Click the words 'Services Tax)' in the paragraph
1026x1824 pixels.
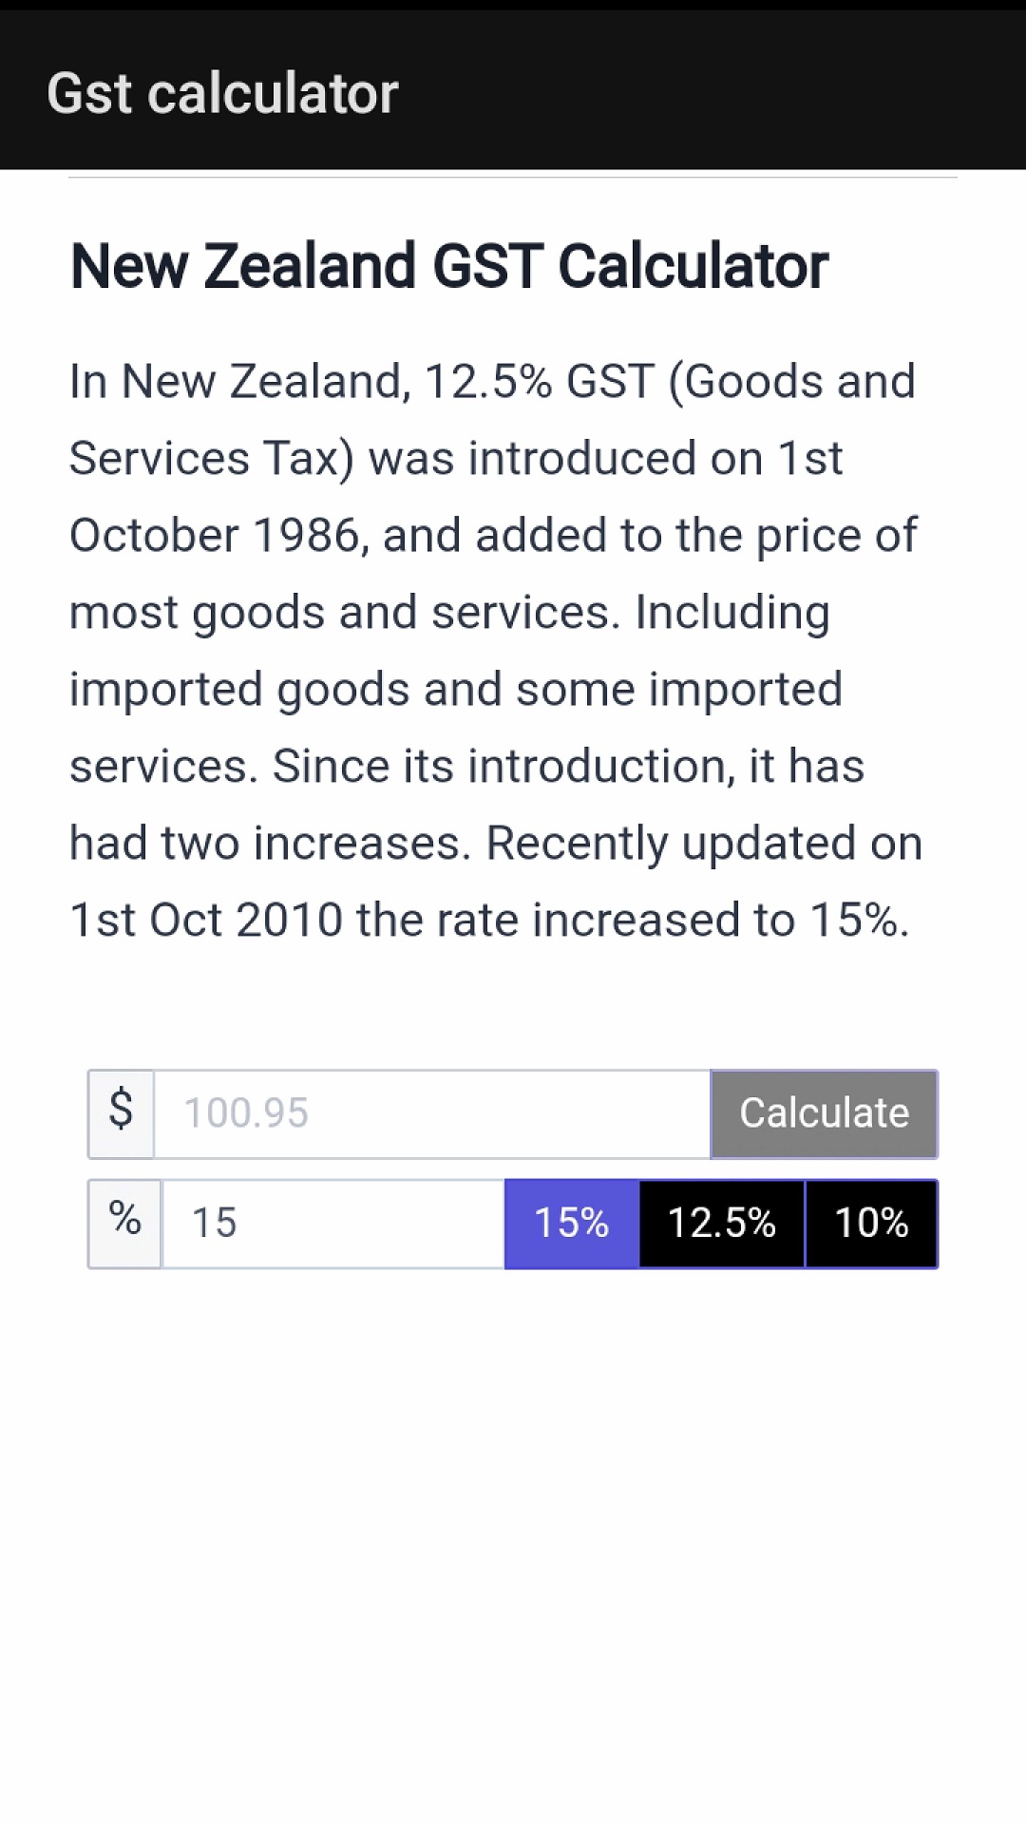(x=212, y=459)
